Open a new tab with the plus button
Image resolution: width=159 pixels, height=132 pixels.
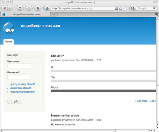54,14
